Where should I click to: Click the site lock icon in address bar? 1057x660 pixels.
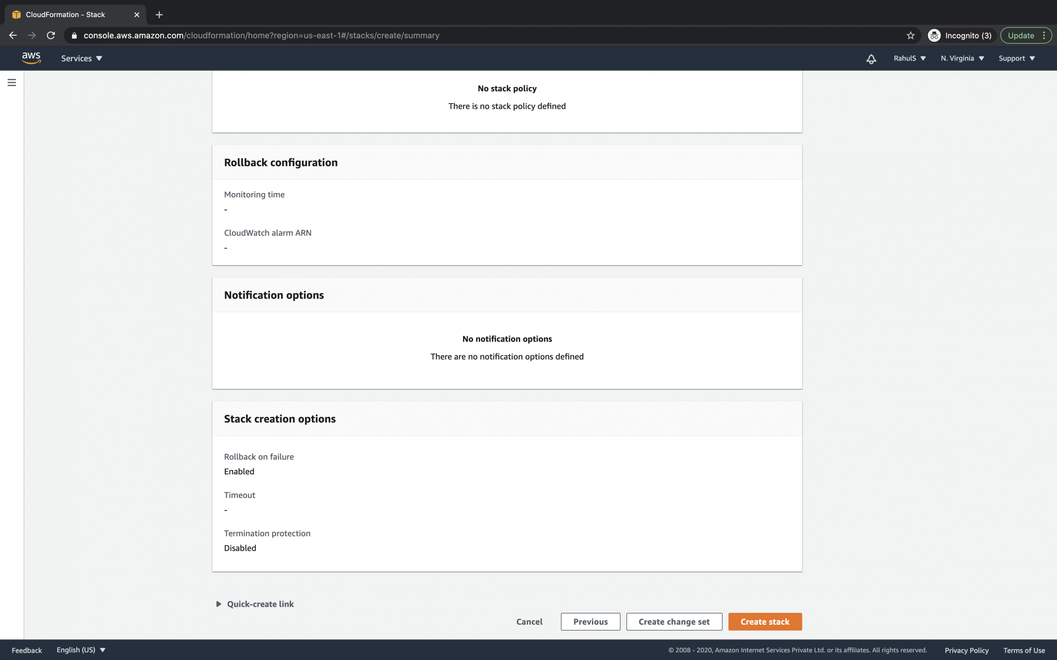coord(74,35)
